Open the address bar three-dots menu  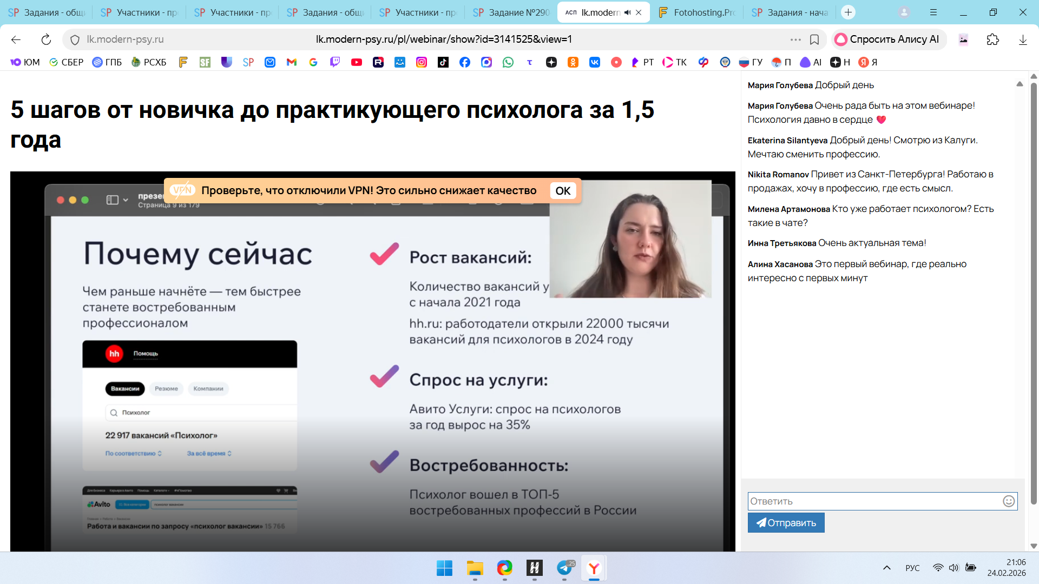(x=795, y=39)
